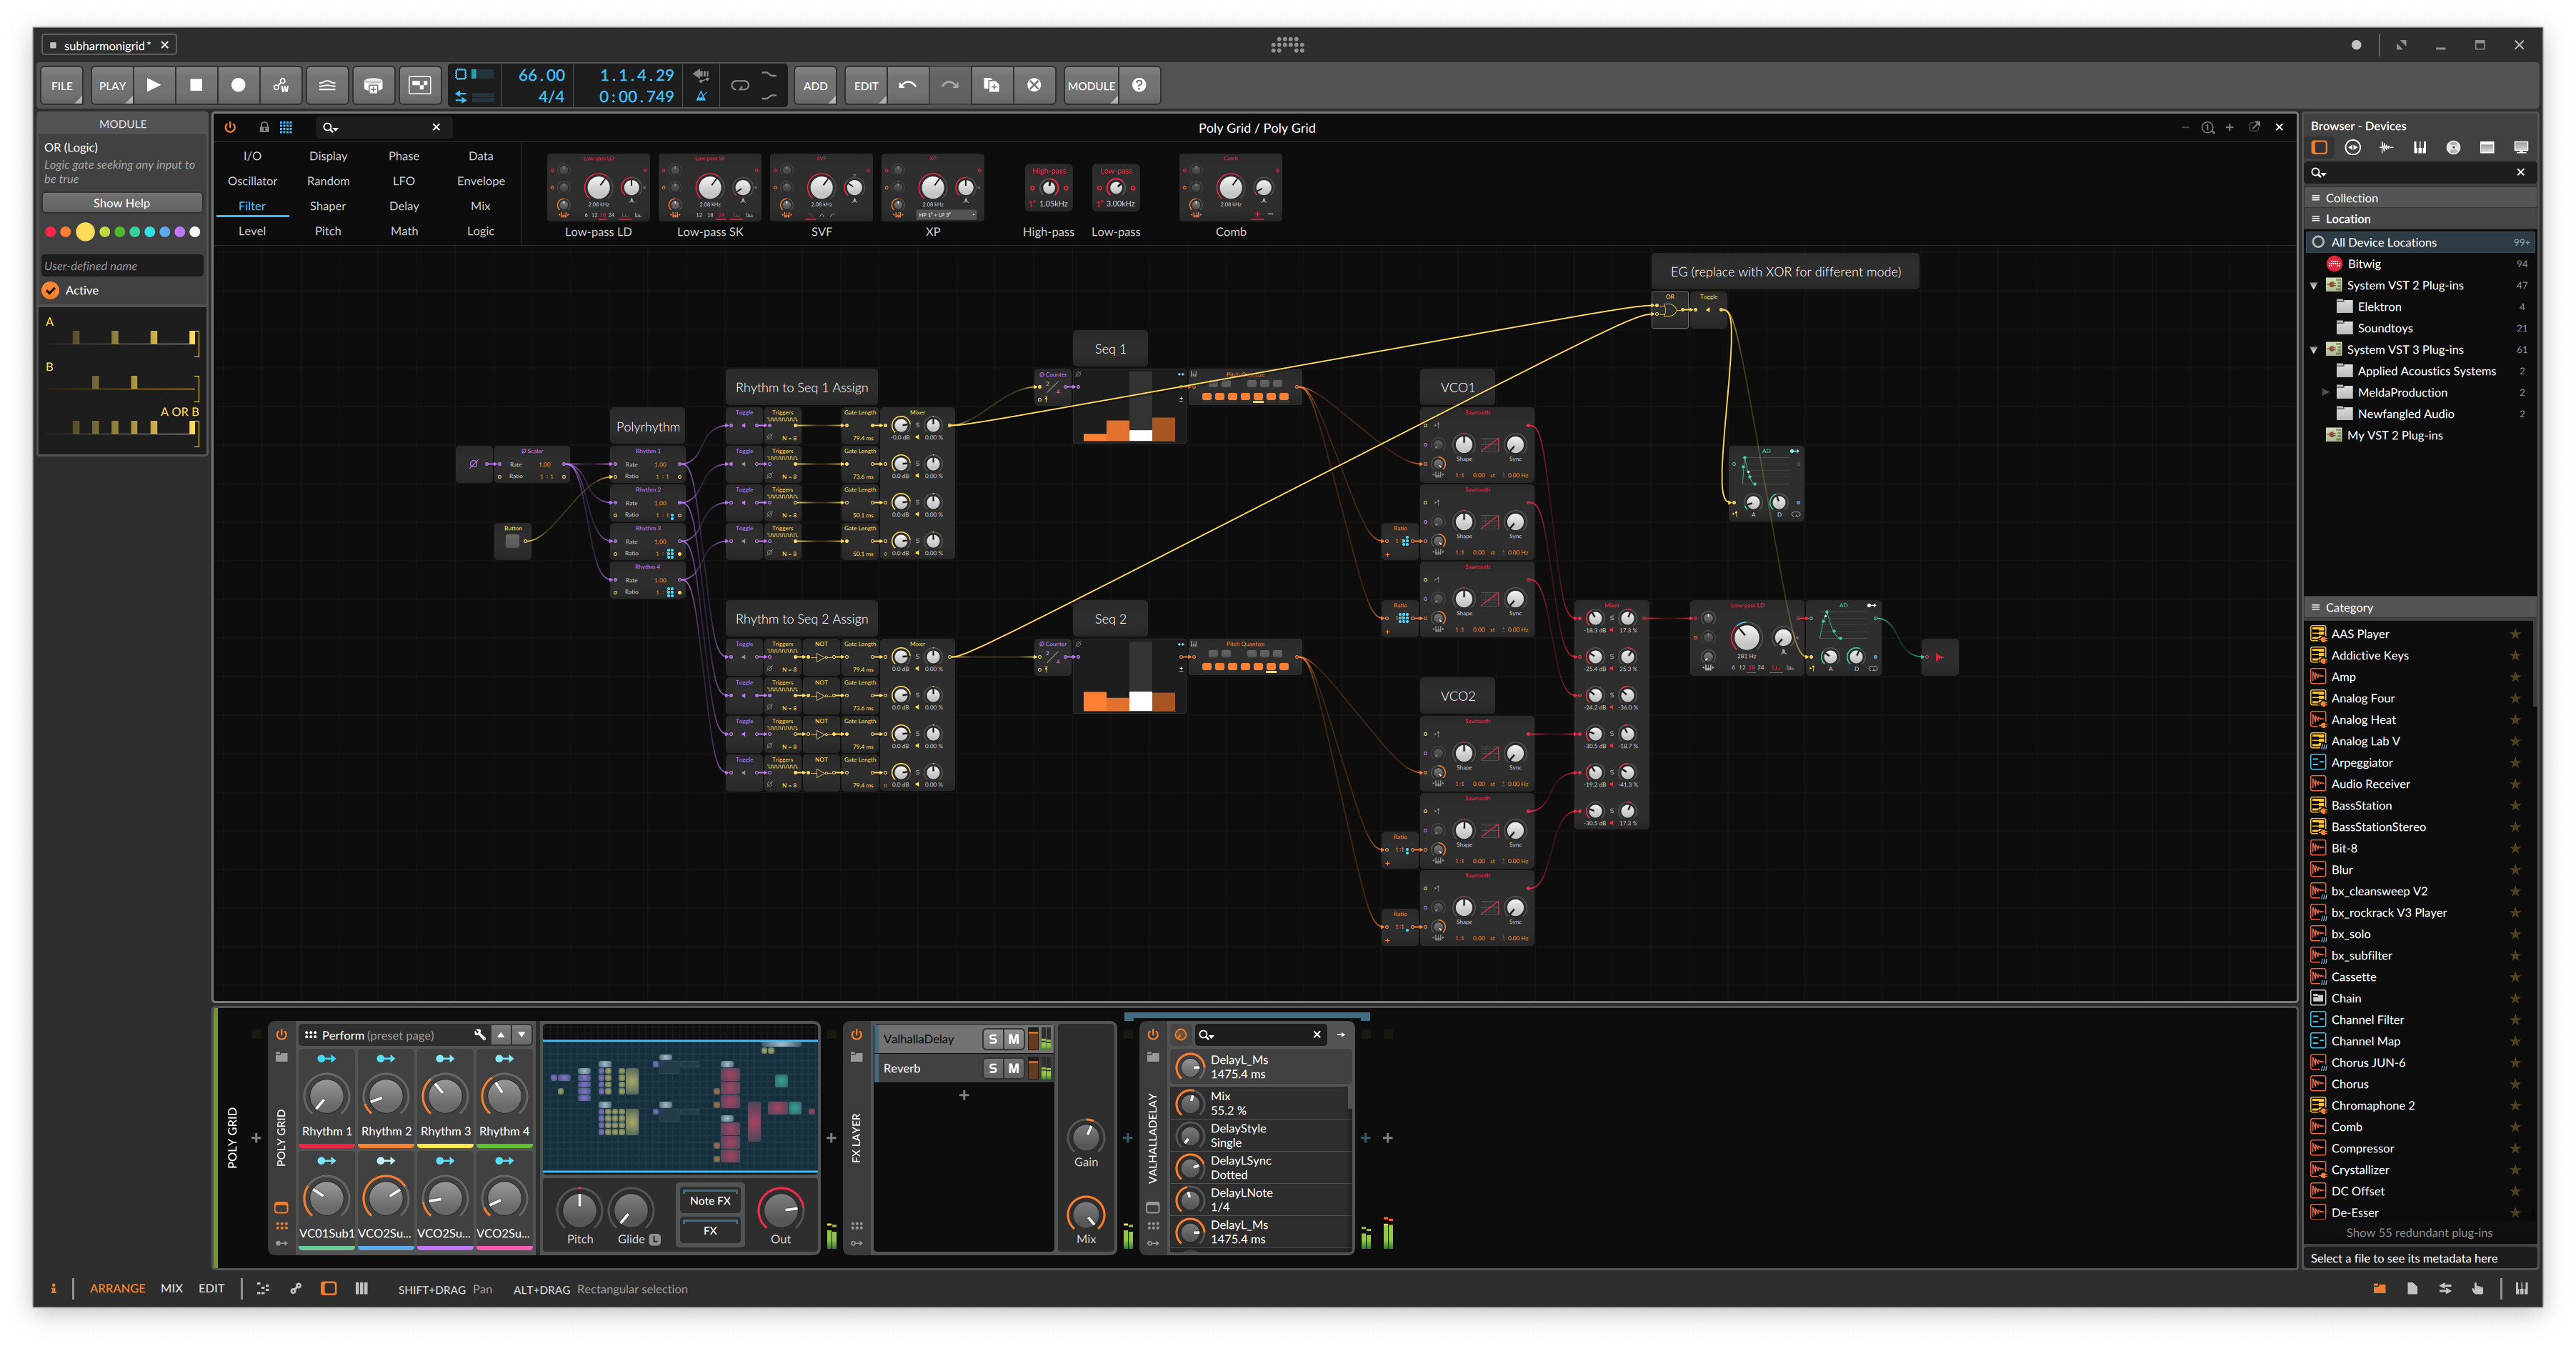This screenshot has height=1346, width=2576.
Task: Click the clip launcher grid icon in toolbar
Action: (420, 85)
